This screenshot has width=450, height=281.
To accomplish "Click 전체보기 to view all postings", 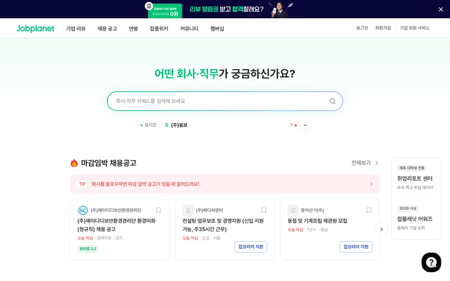I will click(x=365, y=163).
